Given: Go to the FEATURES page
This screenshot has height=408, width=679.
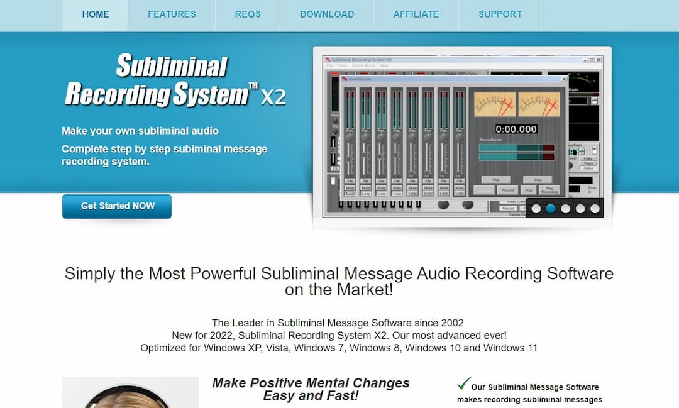Looking at the screenshot, I should (172, 14).
